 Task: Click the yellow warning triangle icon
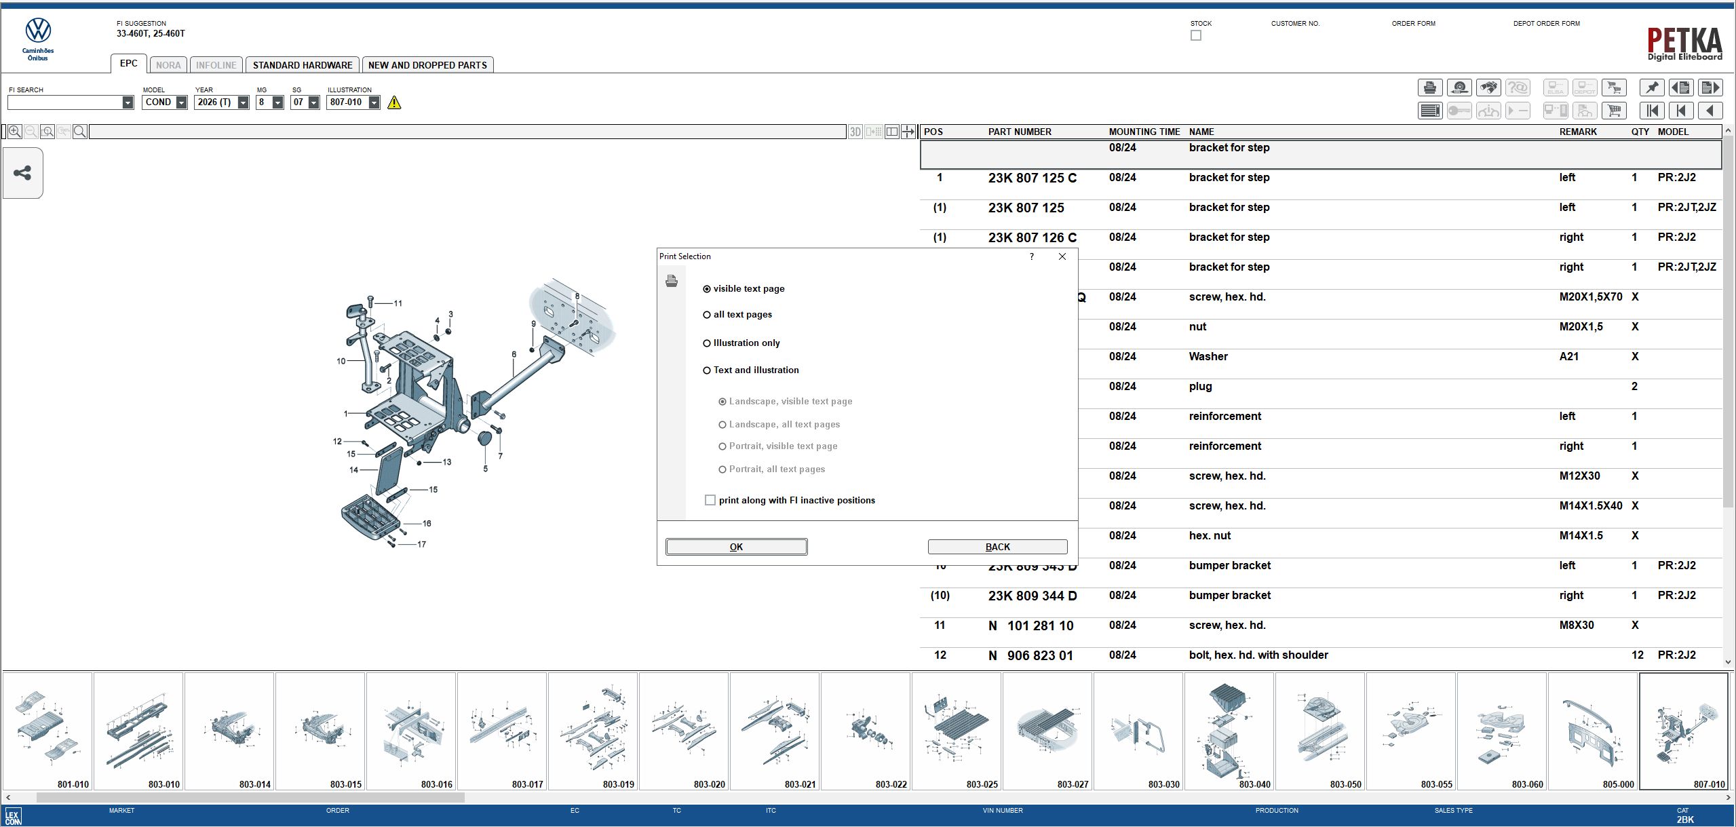click(x=394, y=102)
